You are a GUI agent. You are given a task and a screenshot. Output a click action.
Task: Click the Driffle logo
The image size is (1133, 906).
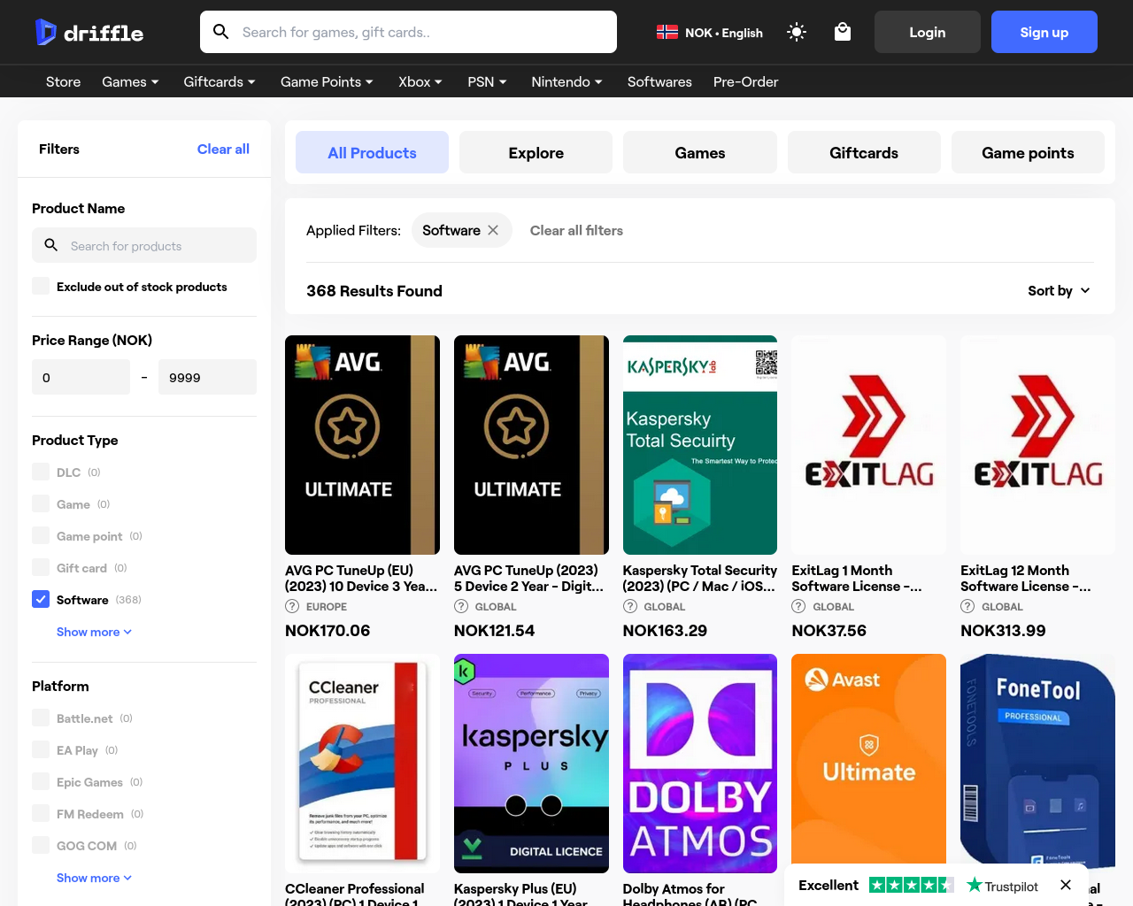point(89,32)
